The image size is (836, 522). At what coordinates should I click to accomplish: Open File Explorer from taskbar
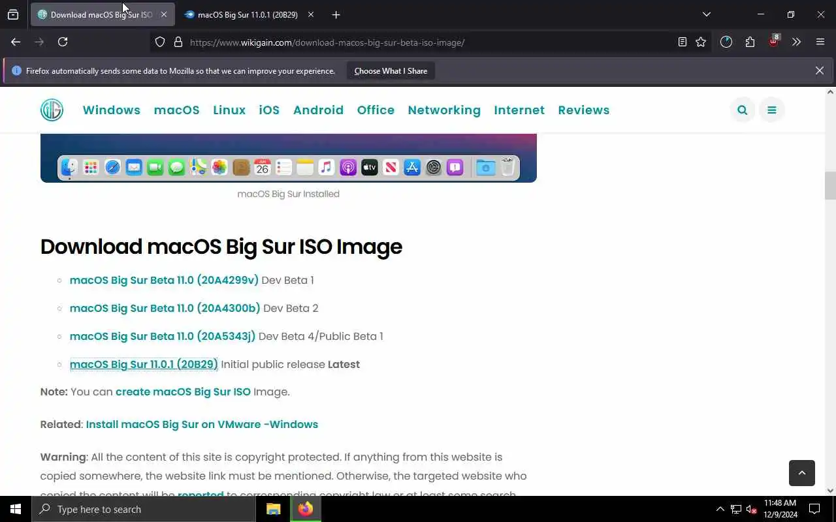click(x=274, y=509)
